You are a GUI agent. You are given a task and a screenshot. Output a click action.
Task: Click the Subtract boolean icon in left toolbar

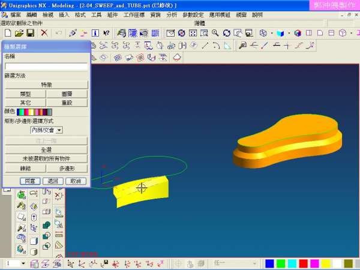coord(47,236)
